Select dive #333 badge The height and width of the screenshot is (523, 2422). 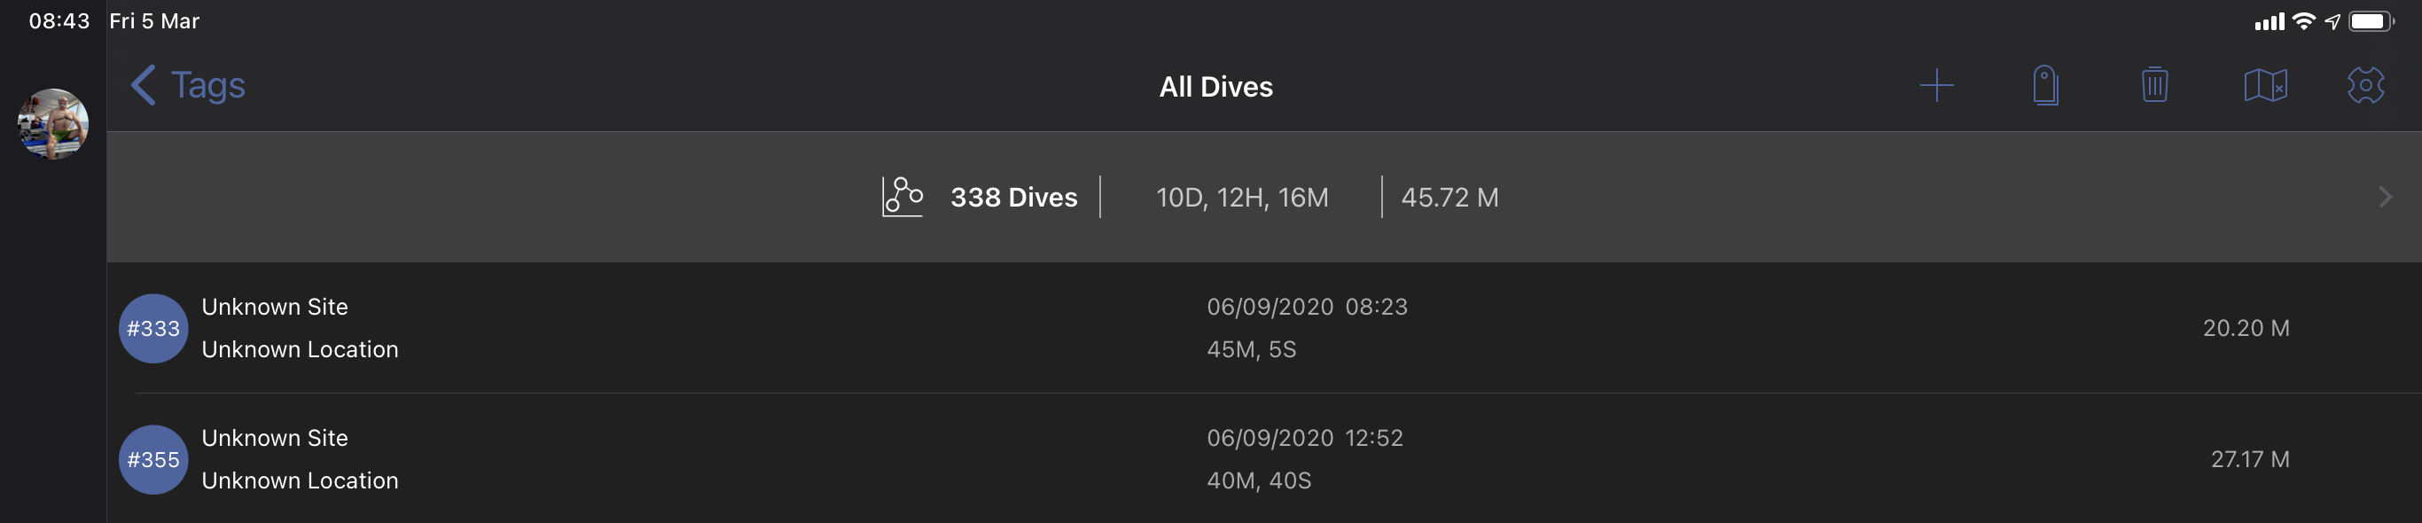(153, 328)
